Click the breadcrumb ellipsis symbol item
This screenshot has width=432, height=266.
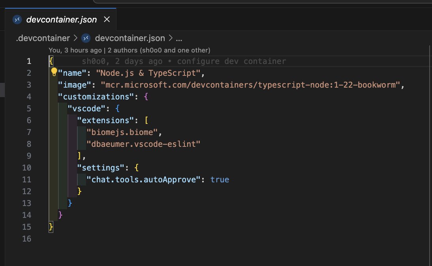pyautogui.click(x=179, y=39)
